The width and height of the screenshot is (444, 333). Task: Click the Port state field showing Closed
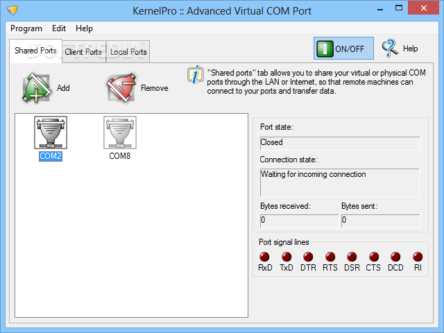pyautogui.click(x=340, y=144)
